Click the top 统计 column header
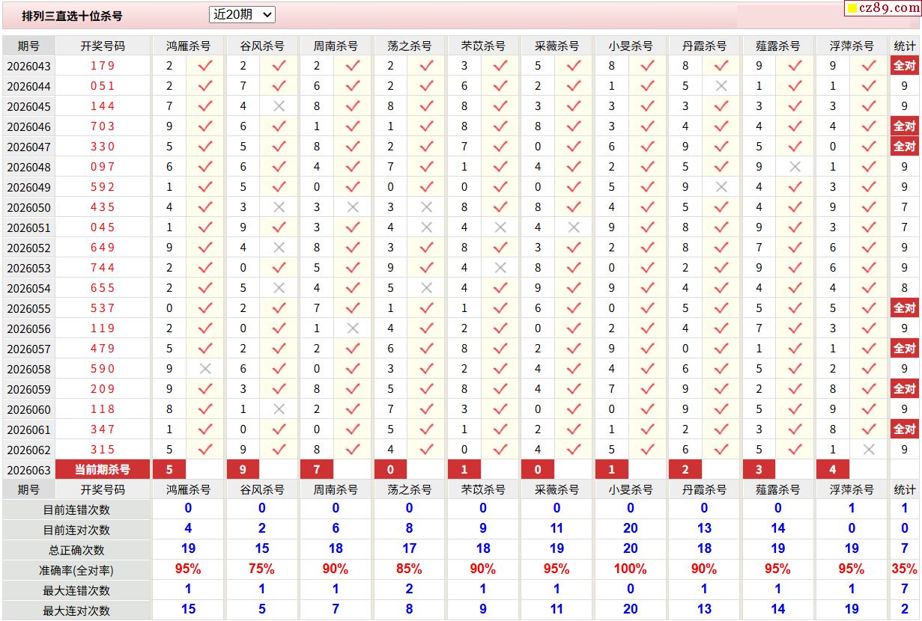 click(904, 46)
